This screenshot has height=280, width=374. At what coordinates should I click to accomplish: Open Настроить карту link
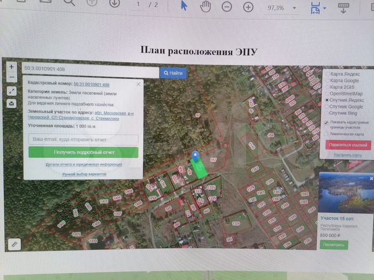tap(348, 155)
